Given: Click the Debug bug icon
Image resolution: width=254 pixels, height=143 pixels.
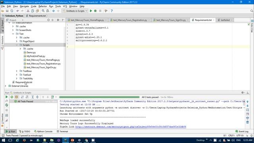Looking at the screenshot, I should coord(95,11).
